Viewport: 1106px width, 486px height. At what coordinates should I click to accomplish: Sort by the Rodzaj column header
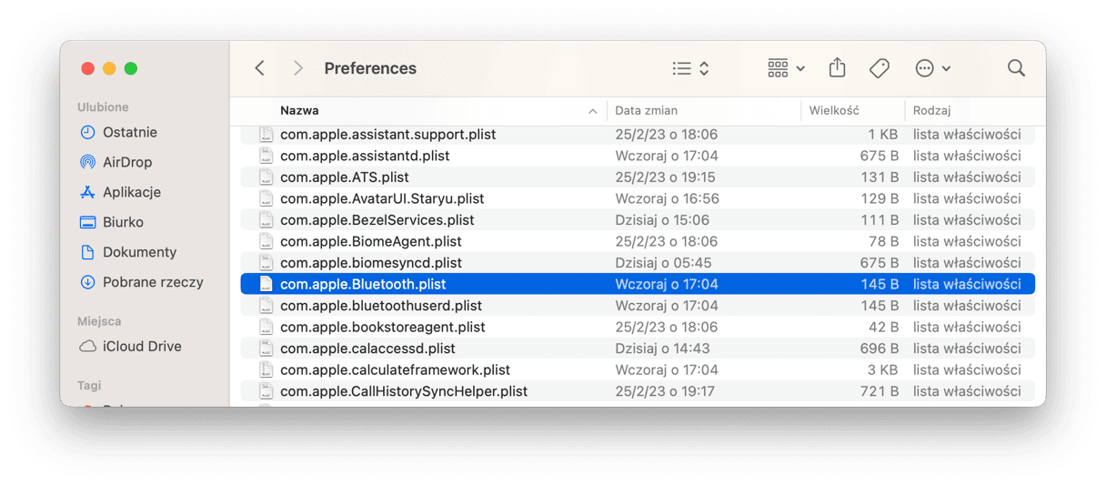tap(931, 110)
